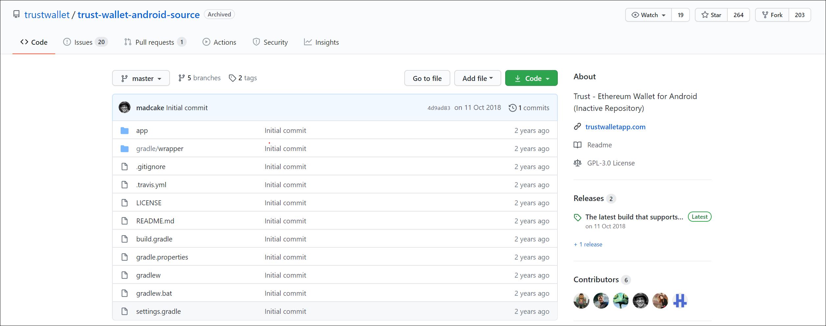This screenshot has height=326, width=826.
Task: Open trust-wallet-android-source repository link
Action: coord(138,15)
